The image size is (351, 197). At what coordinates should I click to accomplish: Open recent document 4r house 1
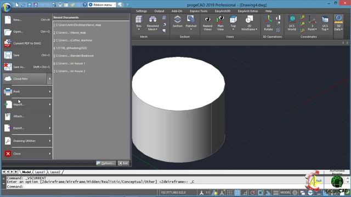tap(69, 63)
